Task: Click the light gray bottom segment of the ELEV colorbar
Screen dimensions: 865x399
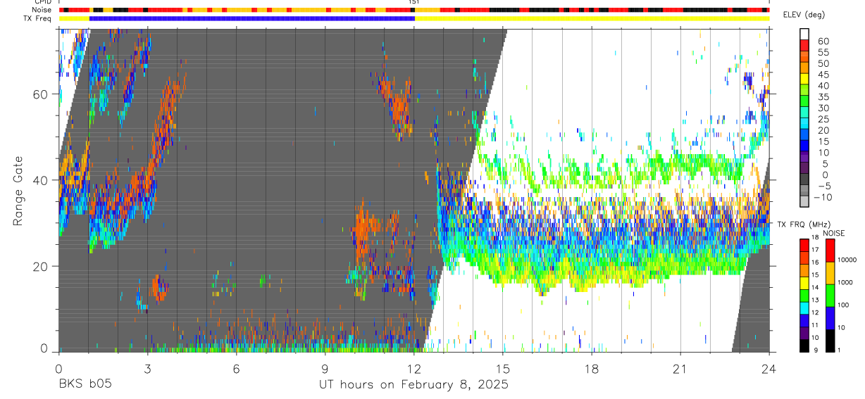Action: pos(804,201)
